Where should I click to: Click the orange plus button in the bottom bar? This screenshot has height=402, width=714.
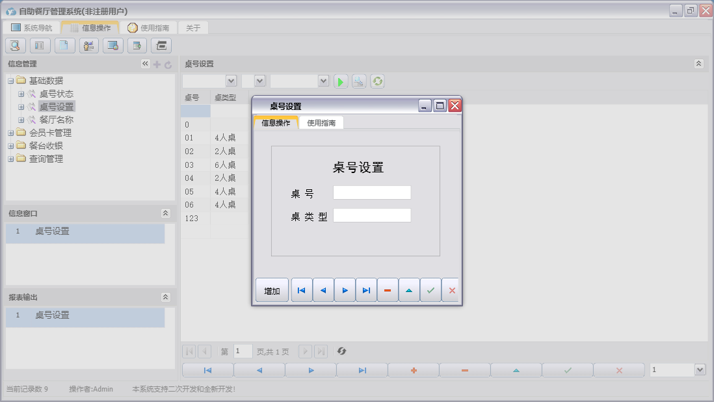(414, 370)
